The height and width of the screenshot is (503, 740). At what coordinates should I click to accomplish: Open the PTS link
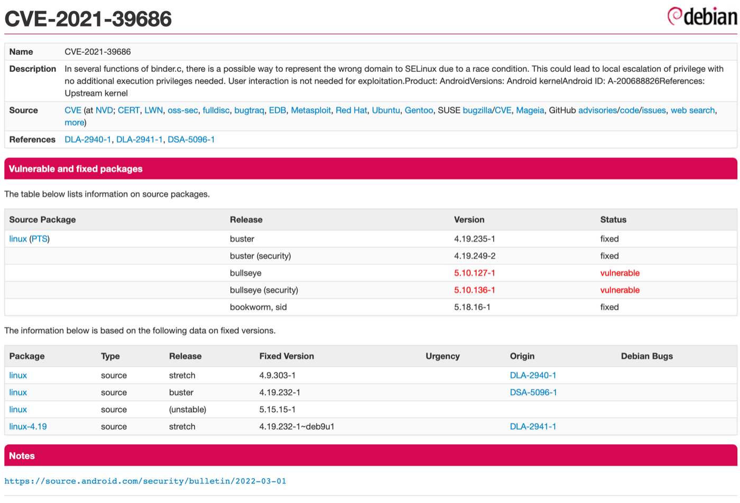[x=39, y=239]
